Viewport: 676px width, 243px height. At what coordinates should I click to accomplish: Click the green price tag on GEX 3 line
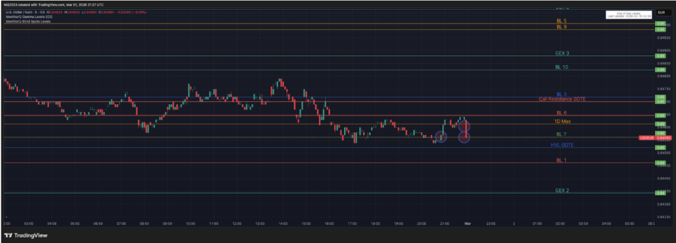click(660, 56)
